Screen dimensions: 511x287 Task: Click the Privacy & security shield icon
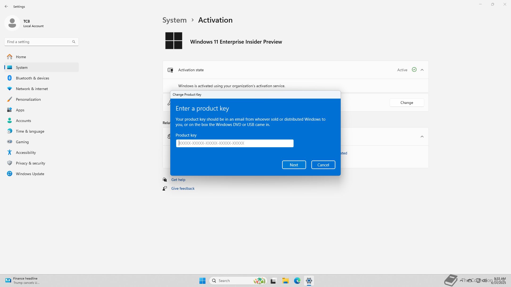(x=10, y=163)
